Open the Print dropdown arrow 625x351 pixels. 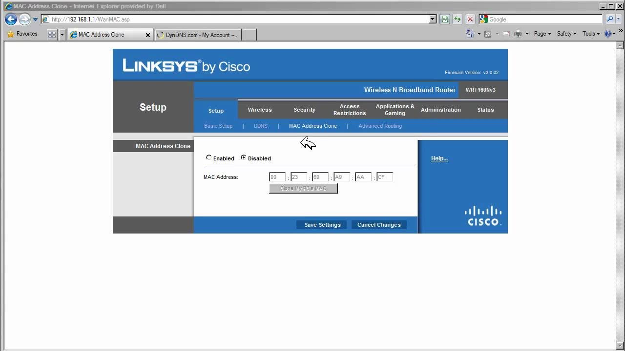tap(527, 34)
